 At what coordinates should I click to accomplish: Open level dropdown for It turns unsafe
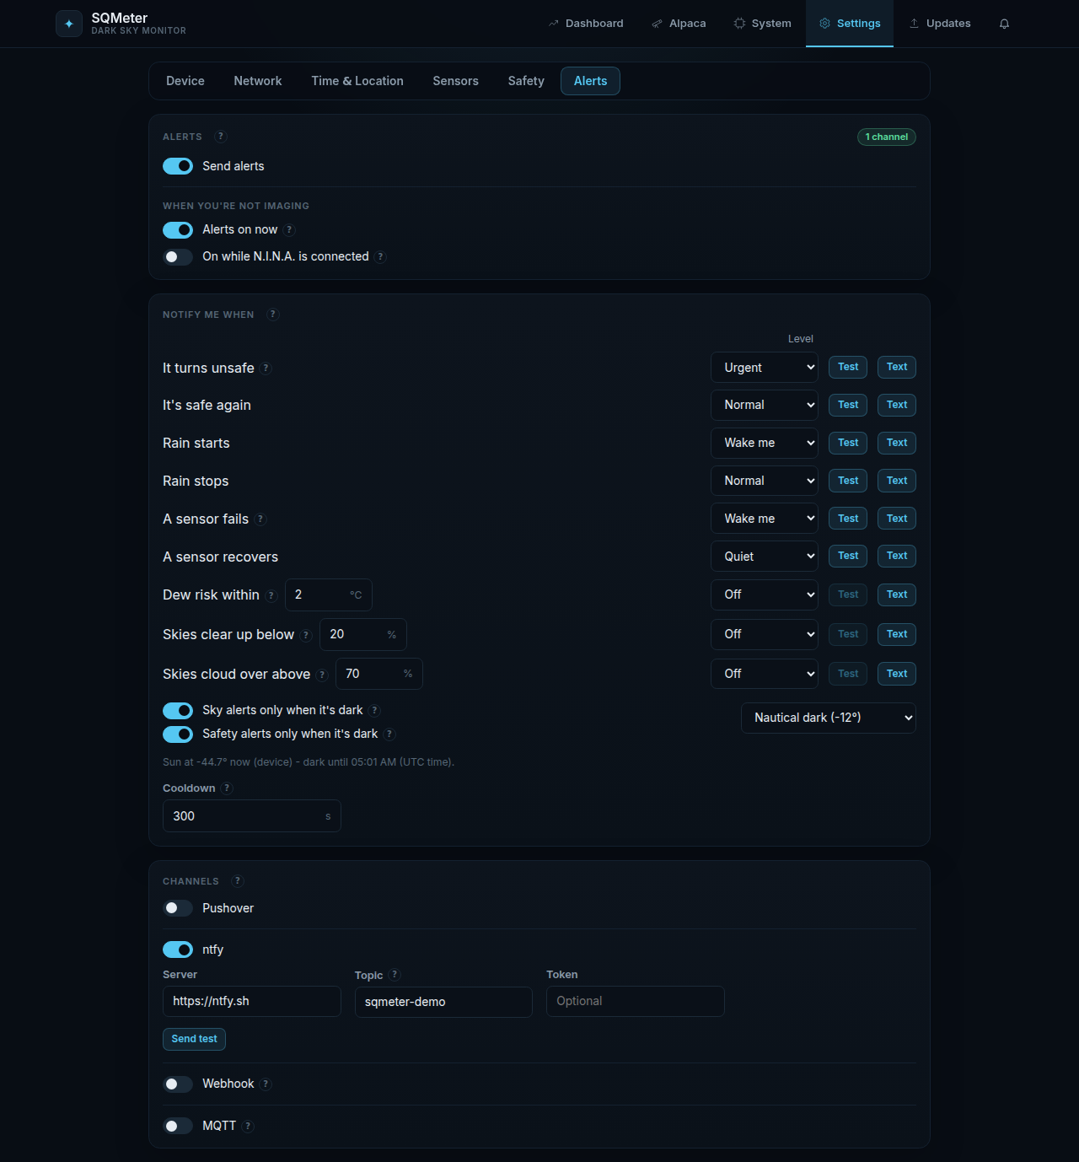[x=765, y=368]
